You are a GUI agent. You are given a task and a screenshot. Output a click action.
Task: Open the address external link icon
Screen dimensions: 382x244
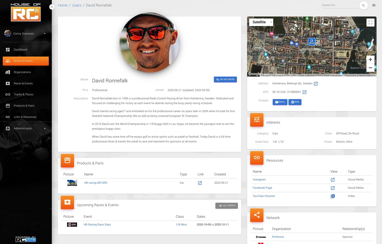point(316,84)
